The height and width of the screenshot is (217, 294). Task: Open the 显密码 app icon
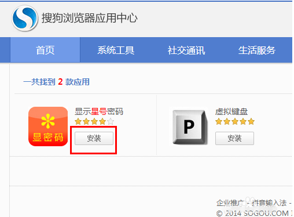[x=48, y=126]
